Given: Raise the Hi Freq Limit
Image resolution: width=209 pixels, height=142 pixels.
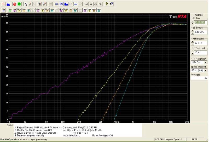Looking at the screenshot, I should [x=192, y=42].
